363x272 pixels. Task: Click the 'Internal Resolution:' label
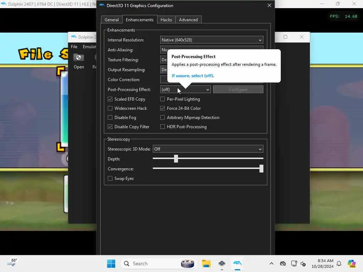click(126, 40)
